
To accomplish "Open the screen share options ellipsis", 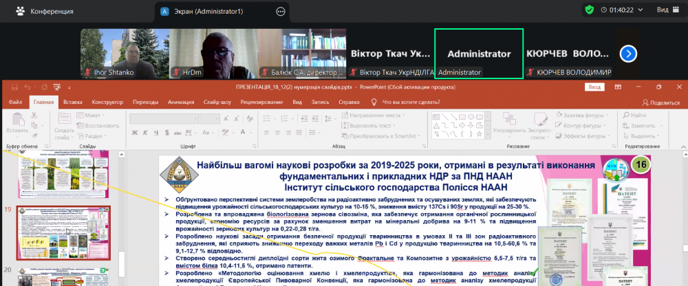I will pyautogui.click(x=280, y=11).
